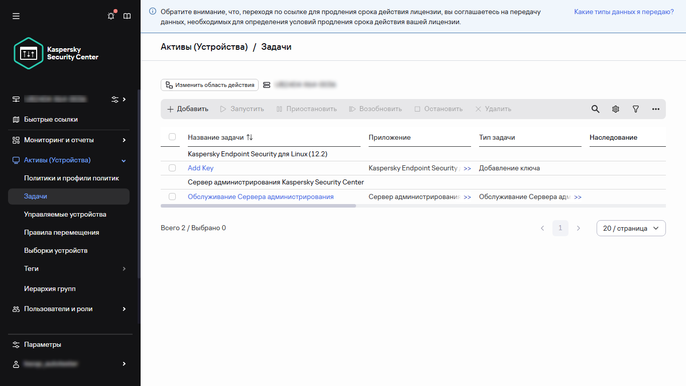
Task: Open Управляемые устройства in sidebar
Action: 65,215
